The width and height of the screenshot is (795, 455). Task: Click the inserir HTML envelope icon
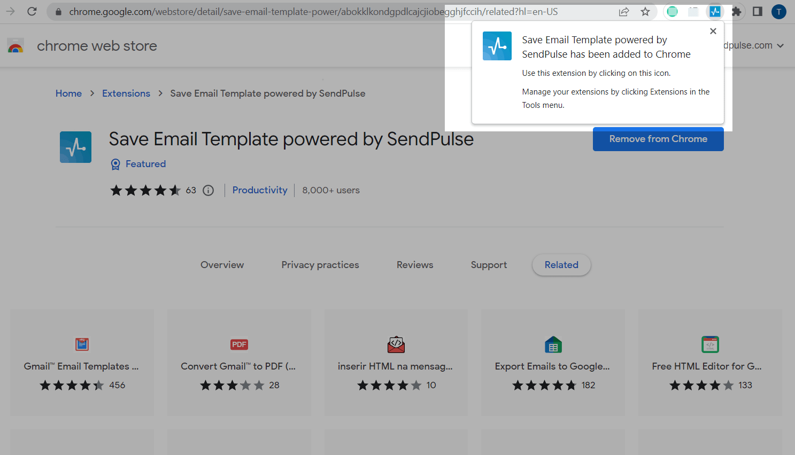click(x=396, y=344)
